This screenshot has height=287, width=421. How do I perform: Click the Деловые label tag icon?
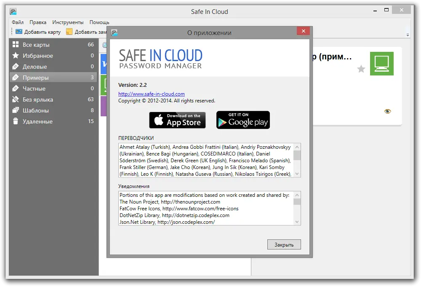click(x=16, y=66)
